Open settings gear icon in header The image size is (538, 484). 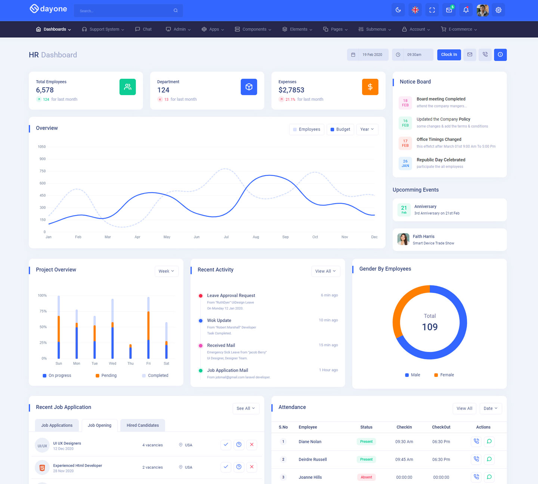(498, 10)
